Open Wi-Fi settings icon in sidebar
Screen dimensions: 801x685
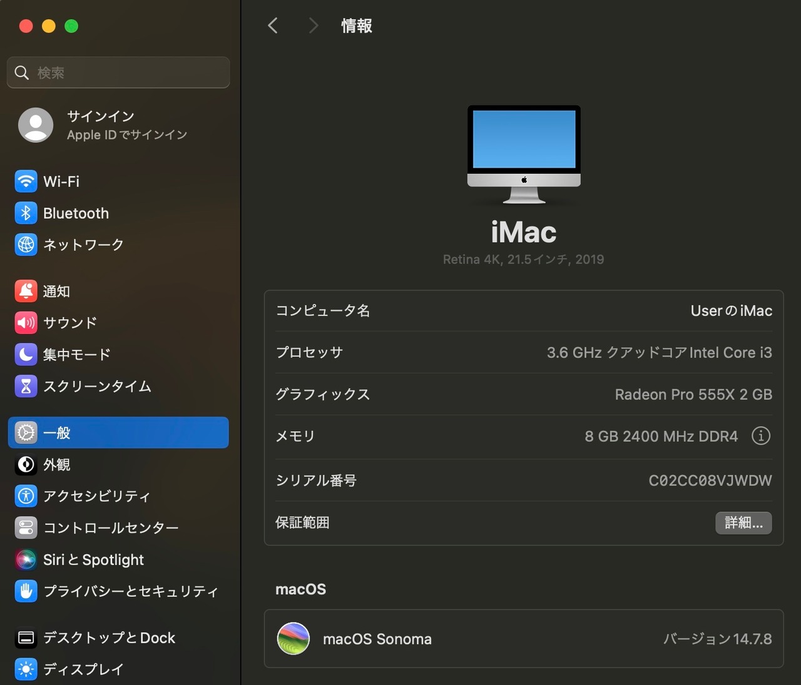click(x=26, y=181)
